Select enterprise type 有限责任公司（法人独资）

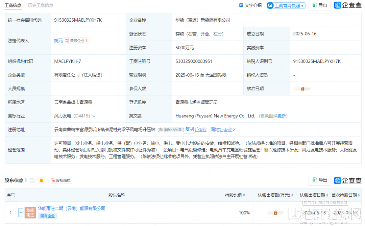[78, 75]
